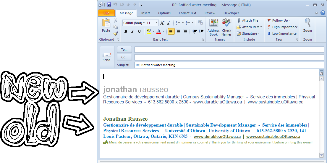Toggle Underline formatting
The image size is (327, 163).
139,31
